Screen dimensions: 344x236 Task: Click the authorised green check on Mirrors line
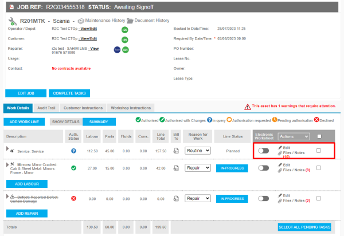click(74, 168)
